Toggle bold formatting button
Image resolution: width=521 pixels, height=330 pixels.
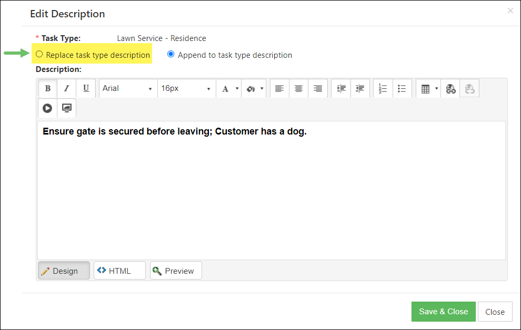click(47, 89)
